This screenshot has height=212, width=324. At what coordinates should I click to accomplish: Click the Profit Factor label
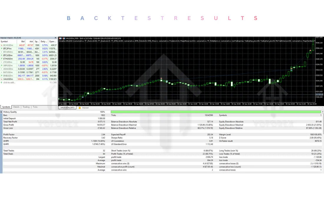pyautogui.click(x=9, y=135)
